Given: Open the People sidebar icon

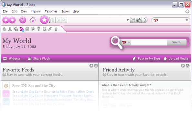Looking at the screenshot, I should click(x=10, y=29).
